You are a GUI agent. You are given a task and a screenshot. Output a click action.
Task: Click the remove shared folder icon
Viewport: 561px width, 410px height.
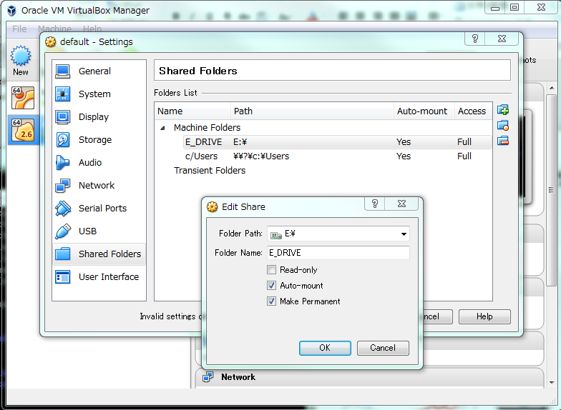pos(503,141)
